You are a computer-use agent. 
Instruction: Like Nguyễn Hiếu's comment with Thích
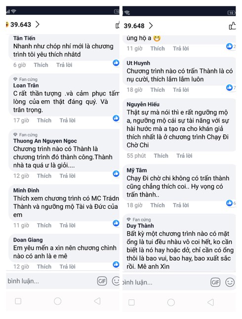click(x=161, y=156)
